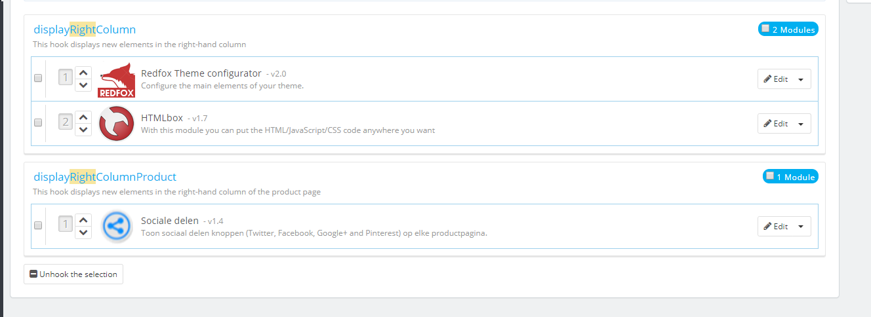
Task: Check the Sociale delen module checkbox
Action: pyautogui.click(x=38, y=225)
